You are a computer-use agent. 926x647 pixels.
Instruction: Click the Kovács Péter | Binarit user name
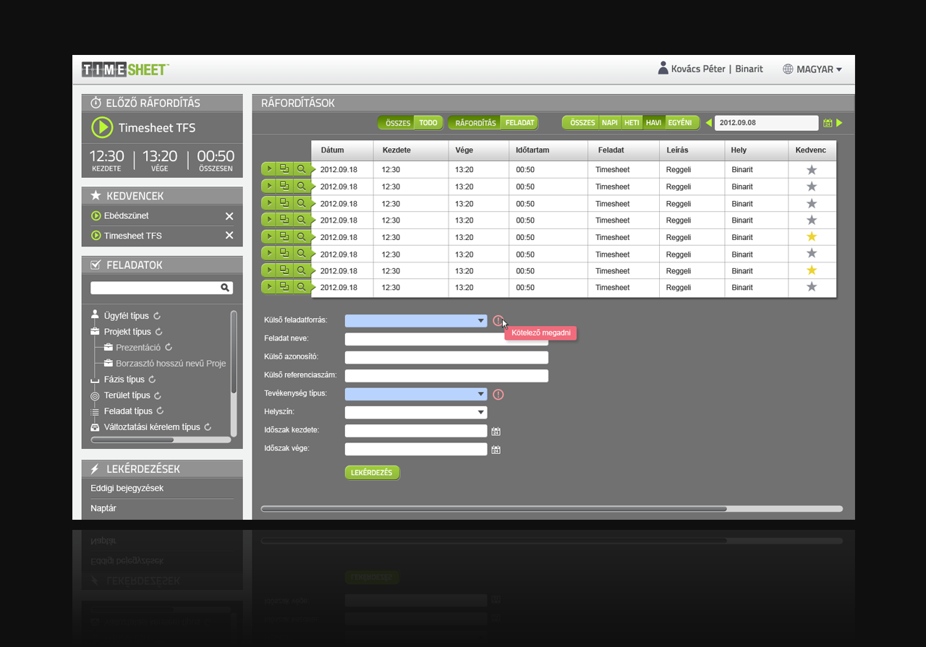717,69
